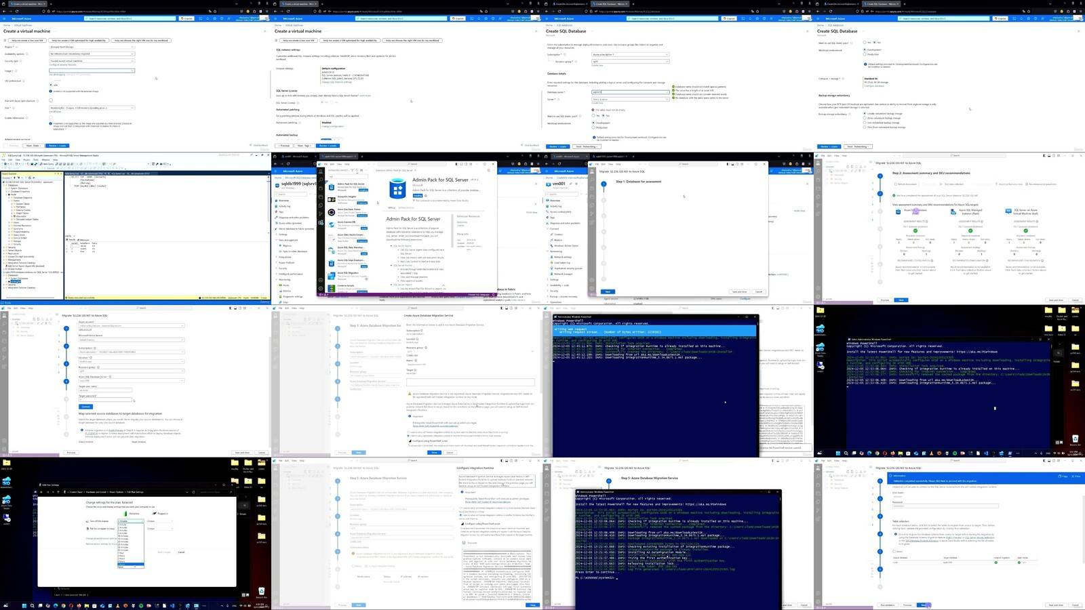The width and height of the screenshot is (1085, 610).
Task: Select Locally-redundant backup storage radio button
Action: coord(865,113)
